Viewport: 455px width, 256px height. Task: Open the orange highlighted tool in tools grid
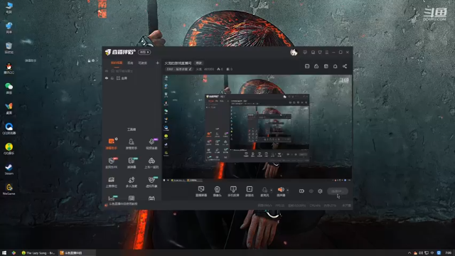tap(111, 144)
